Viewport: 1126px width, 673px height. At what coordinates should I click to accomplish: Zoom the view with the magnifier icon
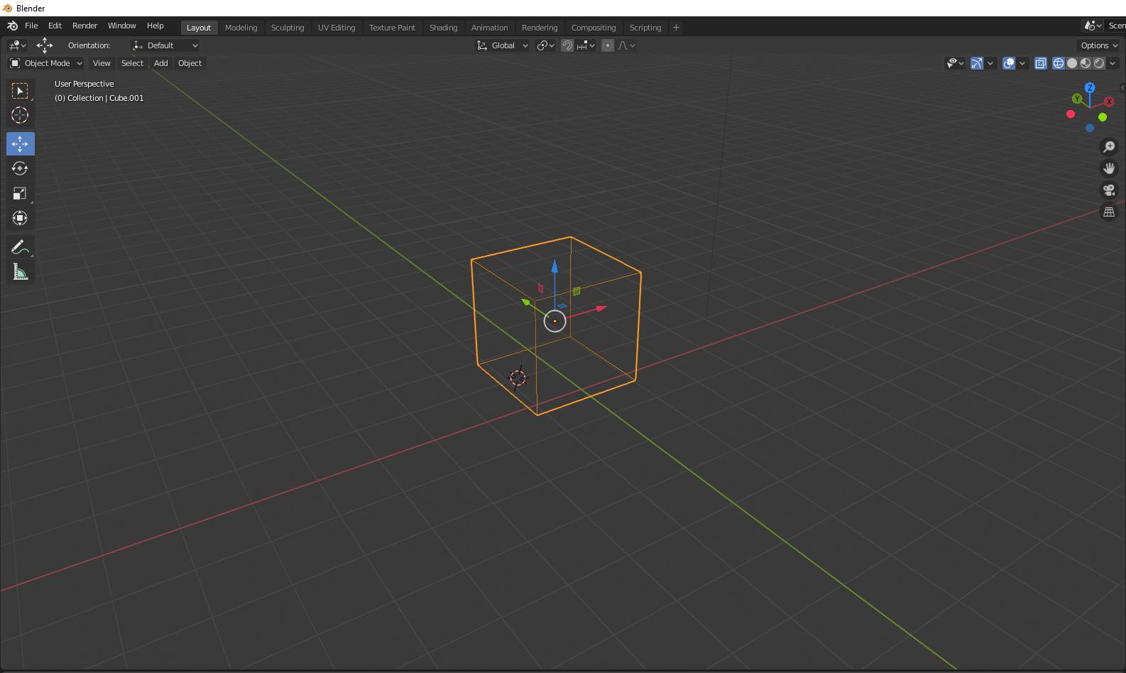coord(1109,147)
